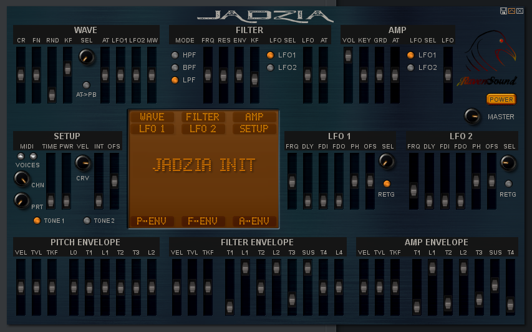Image resolution: width=532 pixels, height=332 pixels.
Task: Enable TONE 2 in SETUP
Action: pyautogui.click(x=87, y=220)
